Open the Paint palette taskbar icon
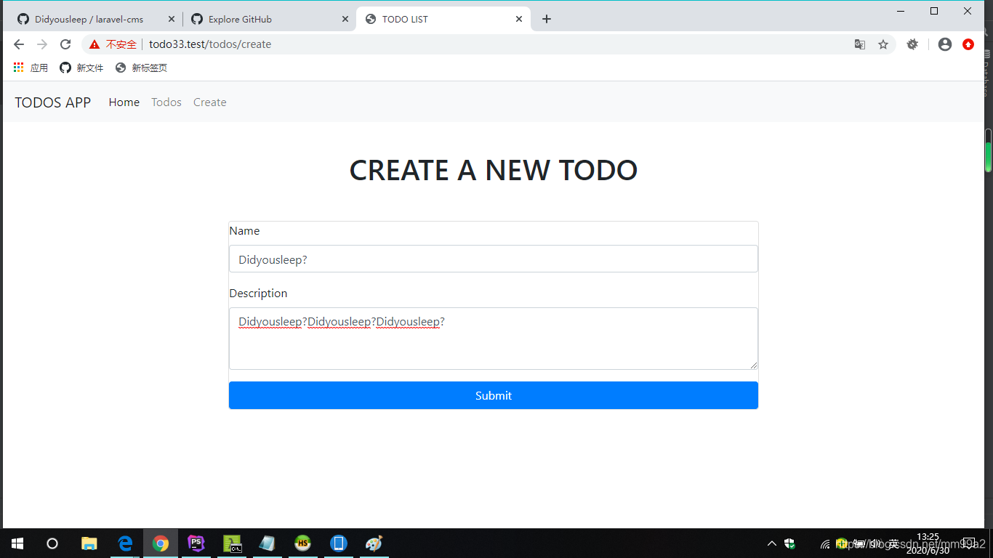The image size is (993, 558). [x=374, y=543]
